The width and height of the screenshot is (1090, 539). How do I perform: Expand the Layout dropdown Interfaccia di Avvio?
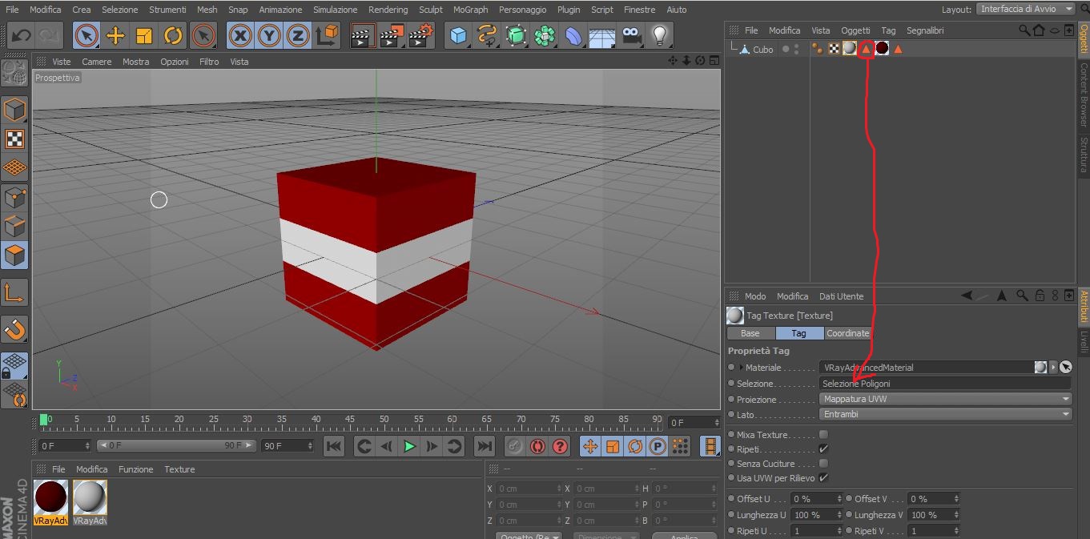[x=1026, y=9]
